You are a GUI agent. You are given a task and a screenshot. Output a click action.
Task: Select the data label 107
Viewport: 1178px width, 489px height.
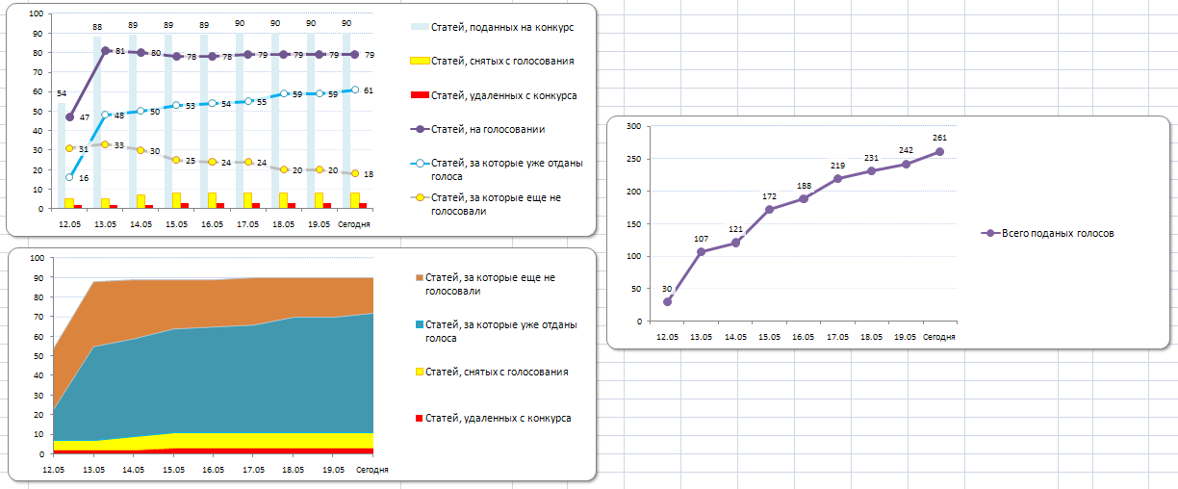[x=701, y=239]
